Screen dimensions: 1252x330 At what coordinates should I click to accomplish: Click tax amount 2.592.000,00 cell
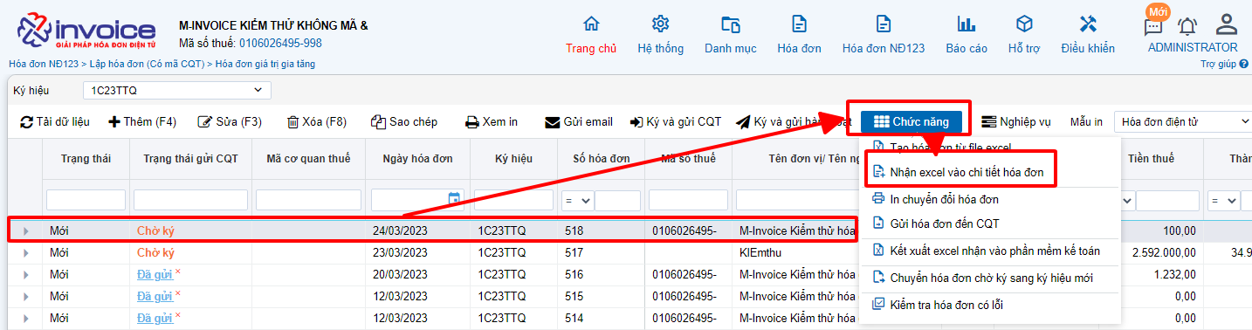(1164, 253)
